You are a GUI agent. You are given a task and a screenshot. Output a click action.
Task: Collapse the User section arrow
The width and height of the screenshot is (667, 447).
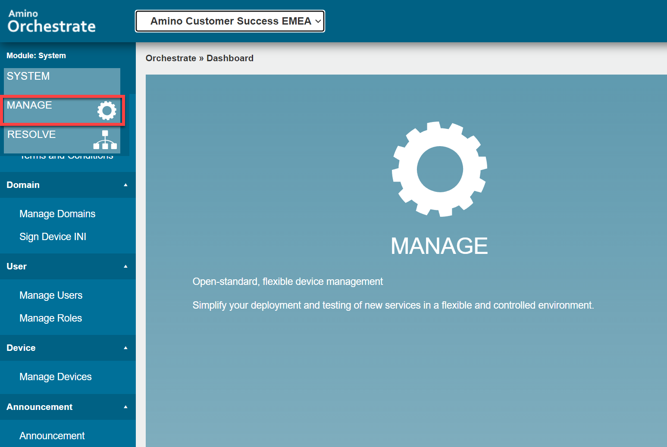126,266
